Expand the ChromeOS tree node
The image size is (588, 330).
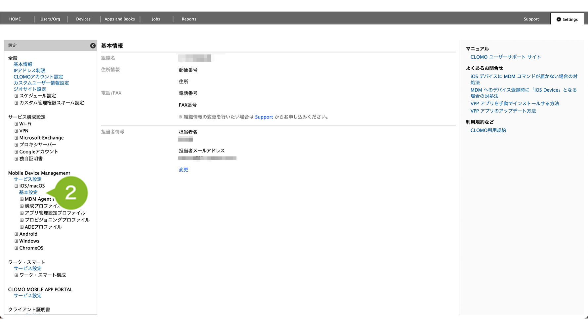click(16, 248)
